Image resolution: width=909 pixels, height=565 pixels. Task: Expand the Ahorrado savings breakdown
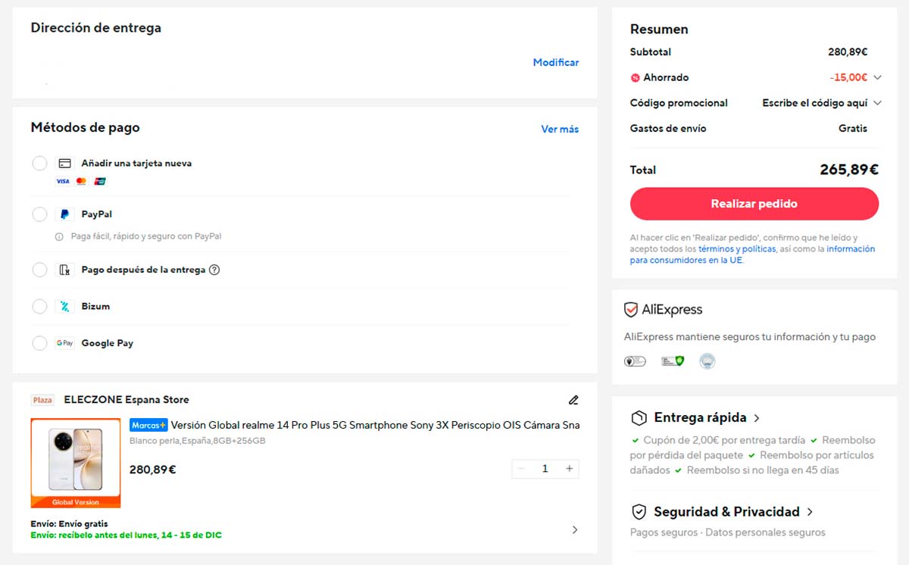[877, 77]
